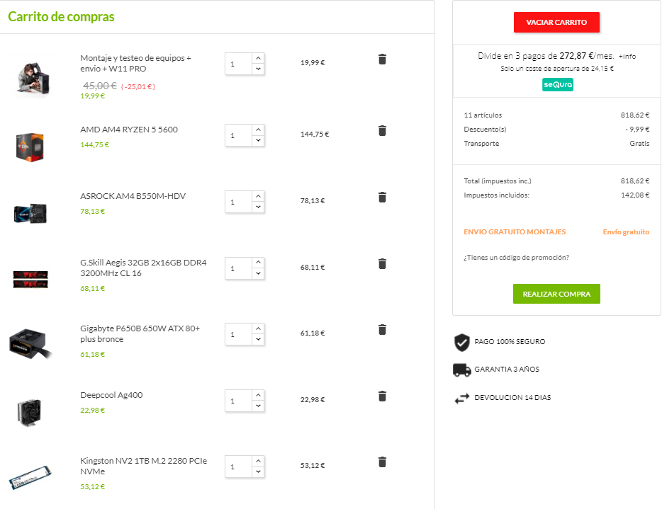Screen dimensions: 662x509
Task: Click the 'Descuento(s)' summary label
Action: pos(485,130)
